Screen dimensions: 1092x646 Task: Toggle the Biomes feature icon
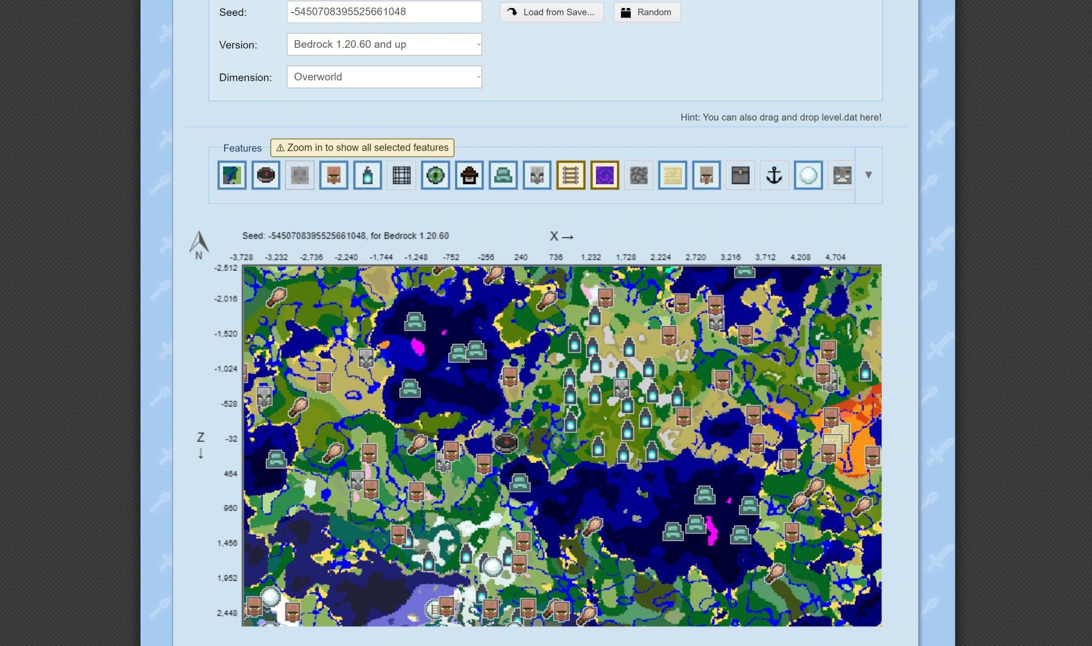(232, 175)
